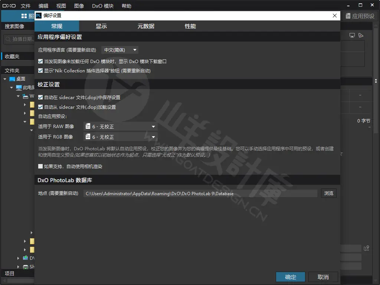Screen dimensions: 380x285
Task: Cancel preferences with 取消 button
Action: [323, 277]
